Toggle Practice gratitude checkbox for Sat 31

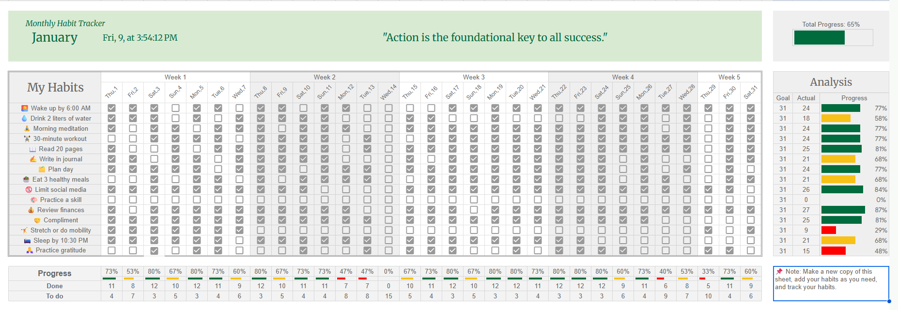(751, 250)
